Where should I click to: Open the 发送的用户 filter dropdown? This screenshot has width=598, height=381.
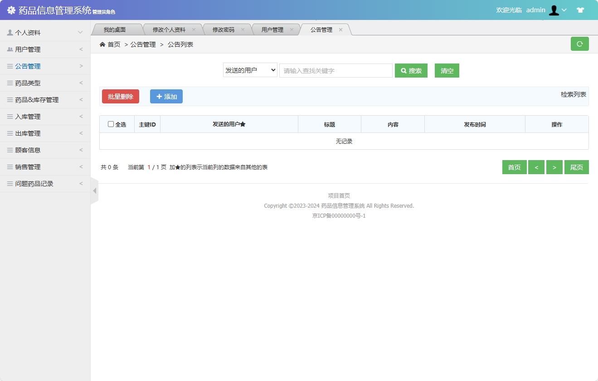250,70
